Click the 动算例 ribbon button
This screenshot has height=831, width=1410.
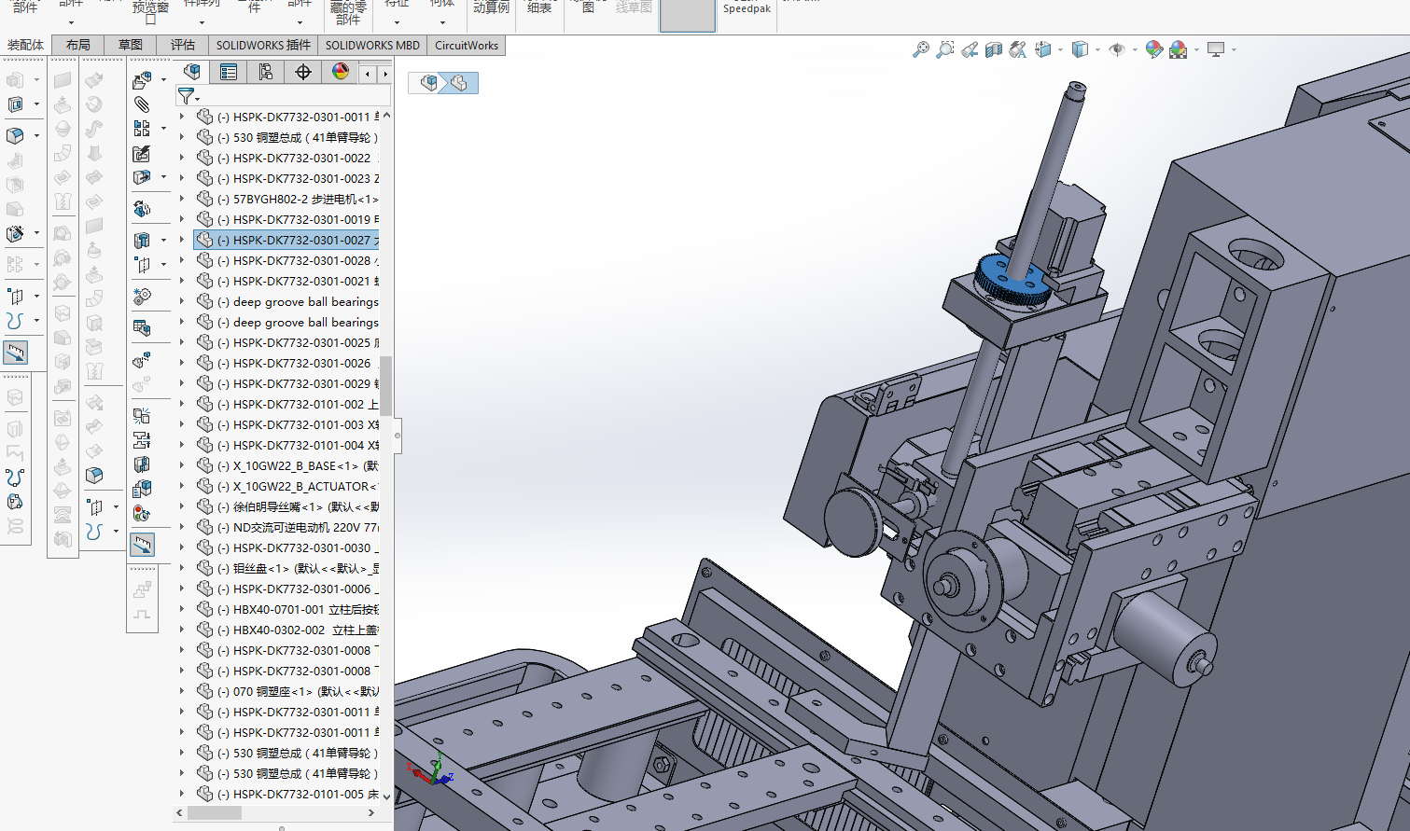coord(491,8)
